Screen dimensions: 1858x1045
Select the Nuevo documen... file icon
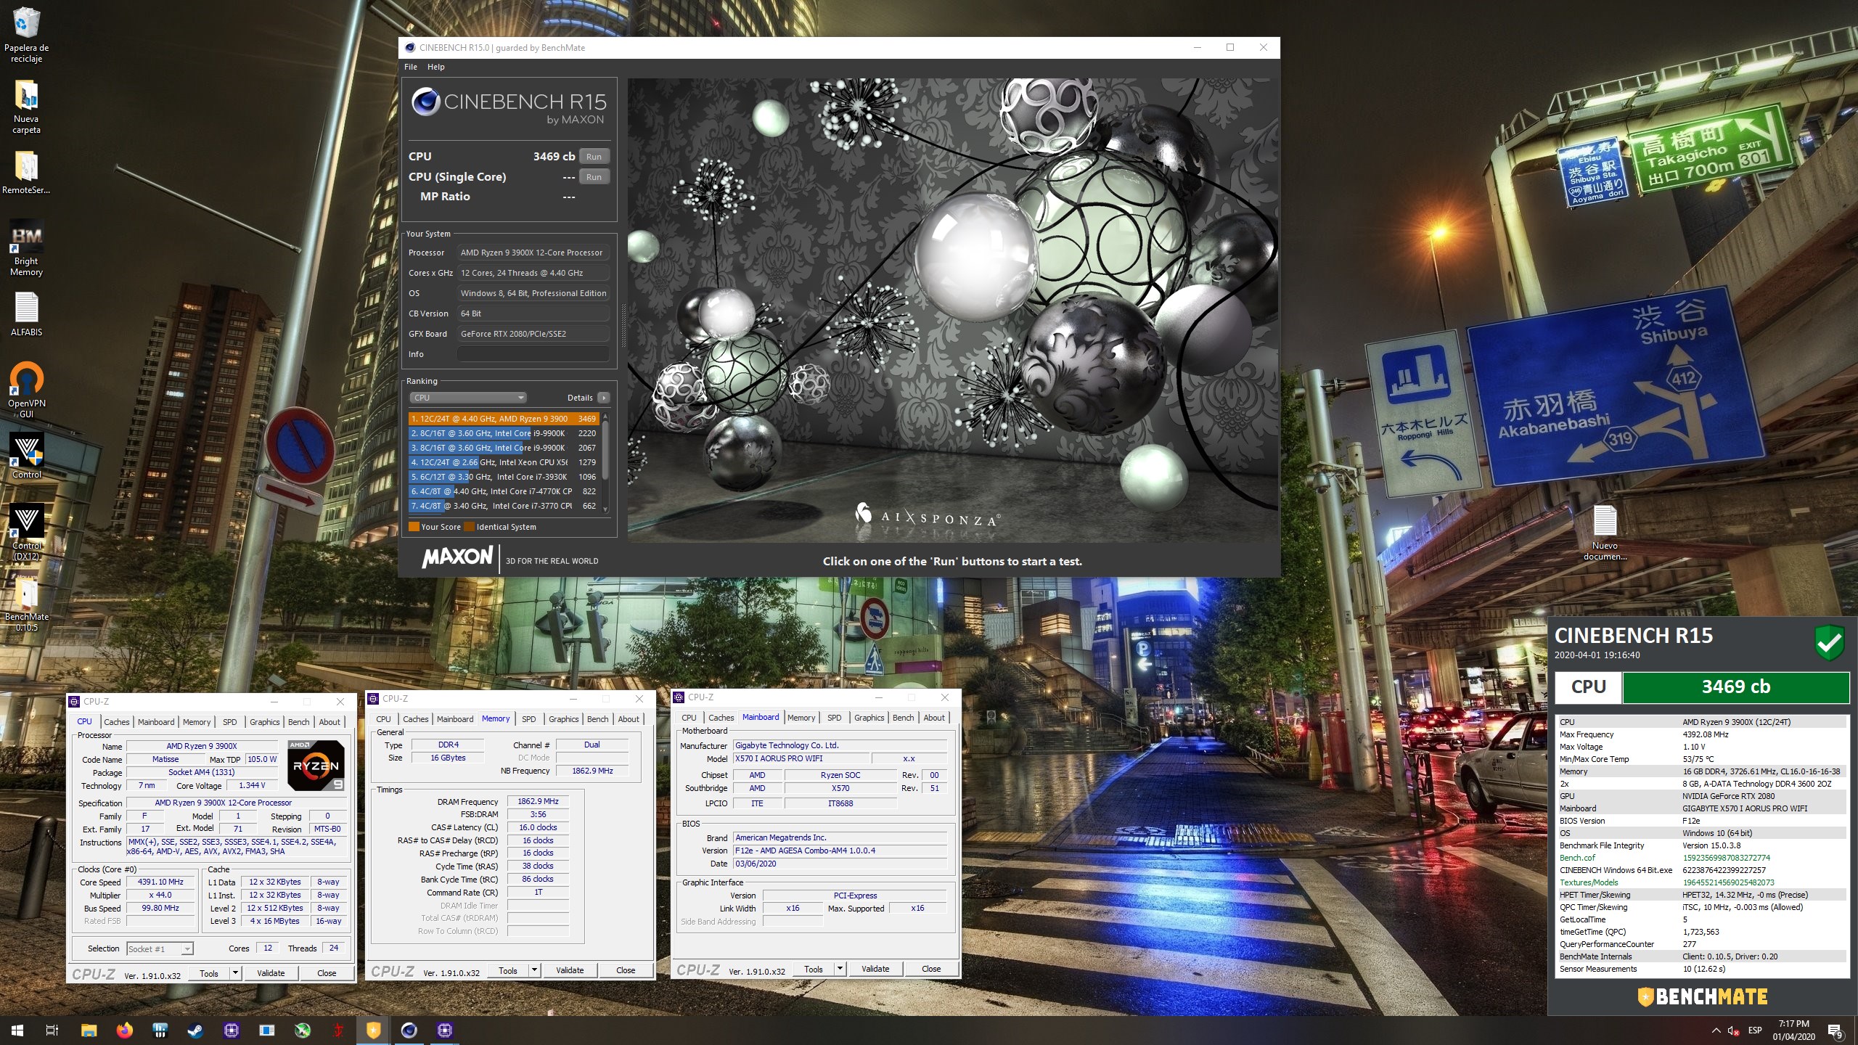(1605, 521)
